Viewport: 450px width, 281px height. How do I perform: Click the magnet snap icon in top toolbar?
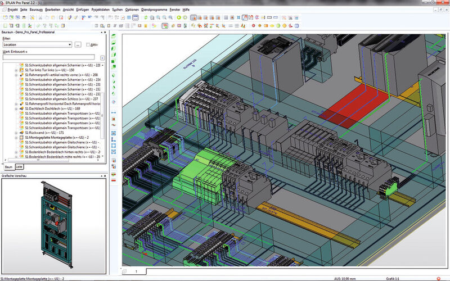tap(245, 17)
